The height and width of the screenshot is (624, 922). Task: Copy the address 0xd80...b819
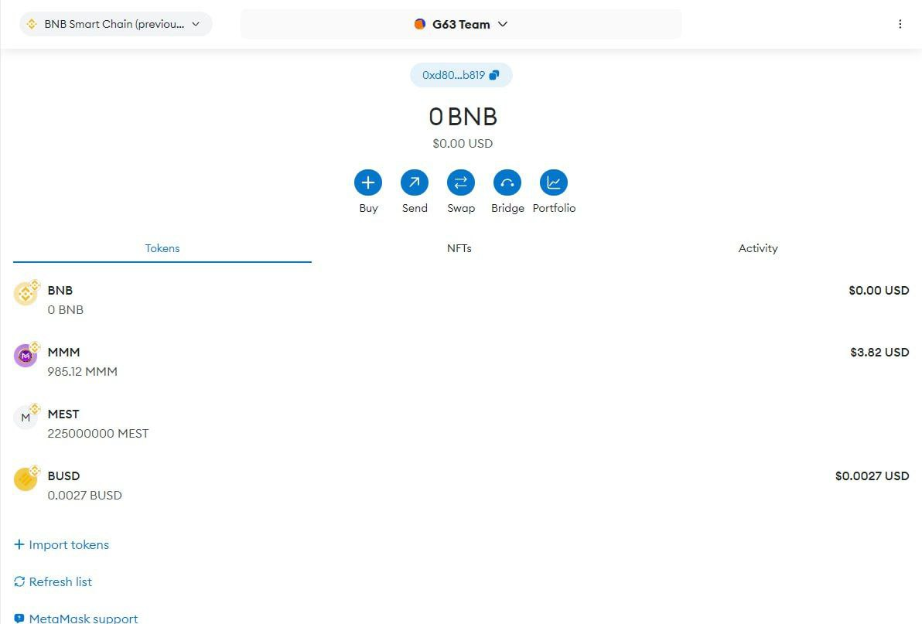point(461,75)
